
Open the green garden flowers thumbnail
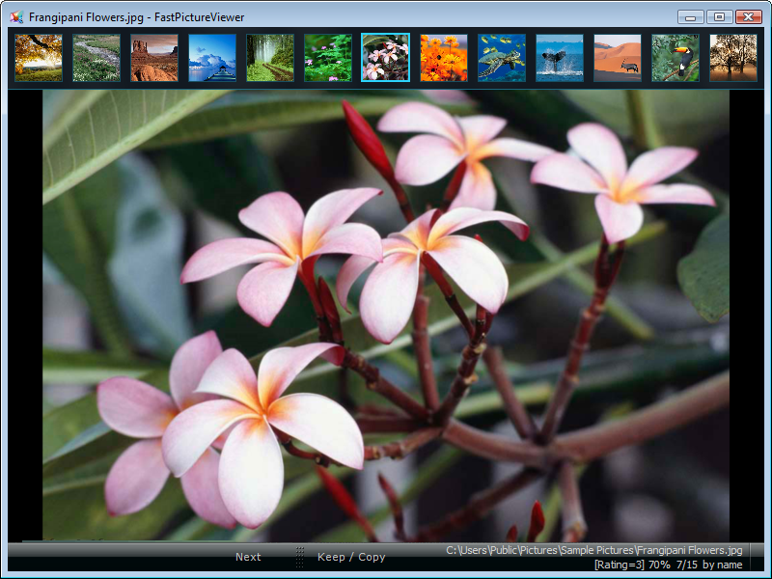click(x=328, y=58)
